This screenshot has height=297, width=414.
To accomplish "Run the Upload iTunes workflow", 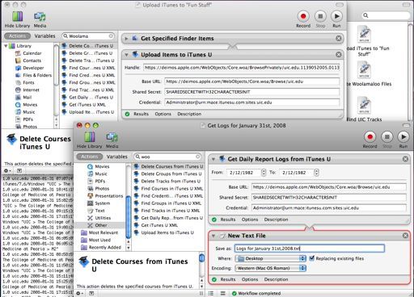I will tap(336, 16).
